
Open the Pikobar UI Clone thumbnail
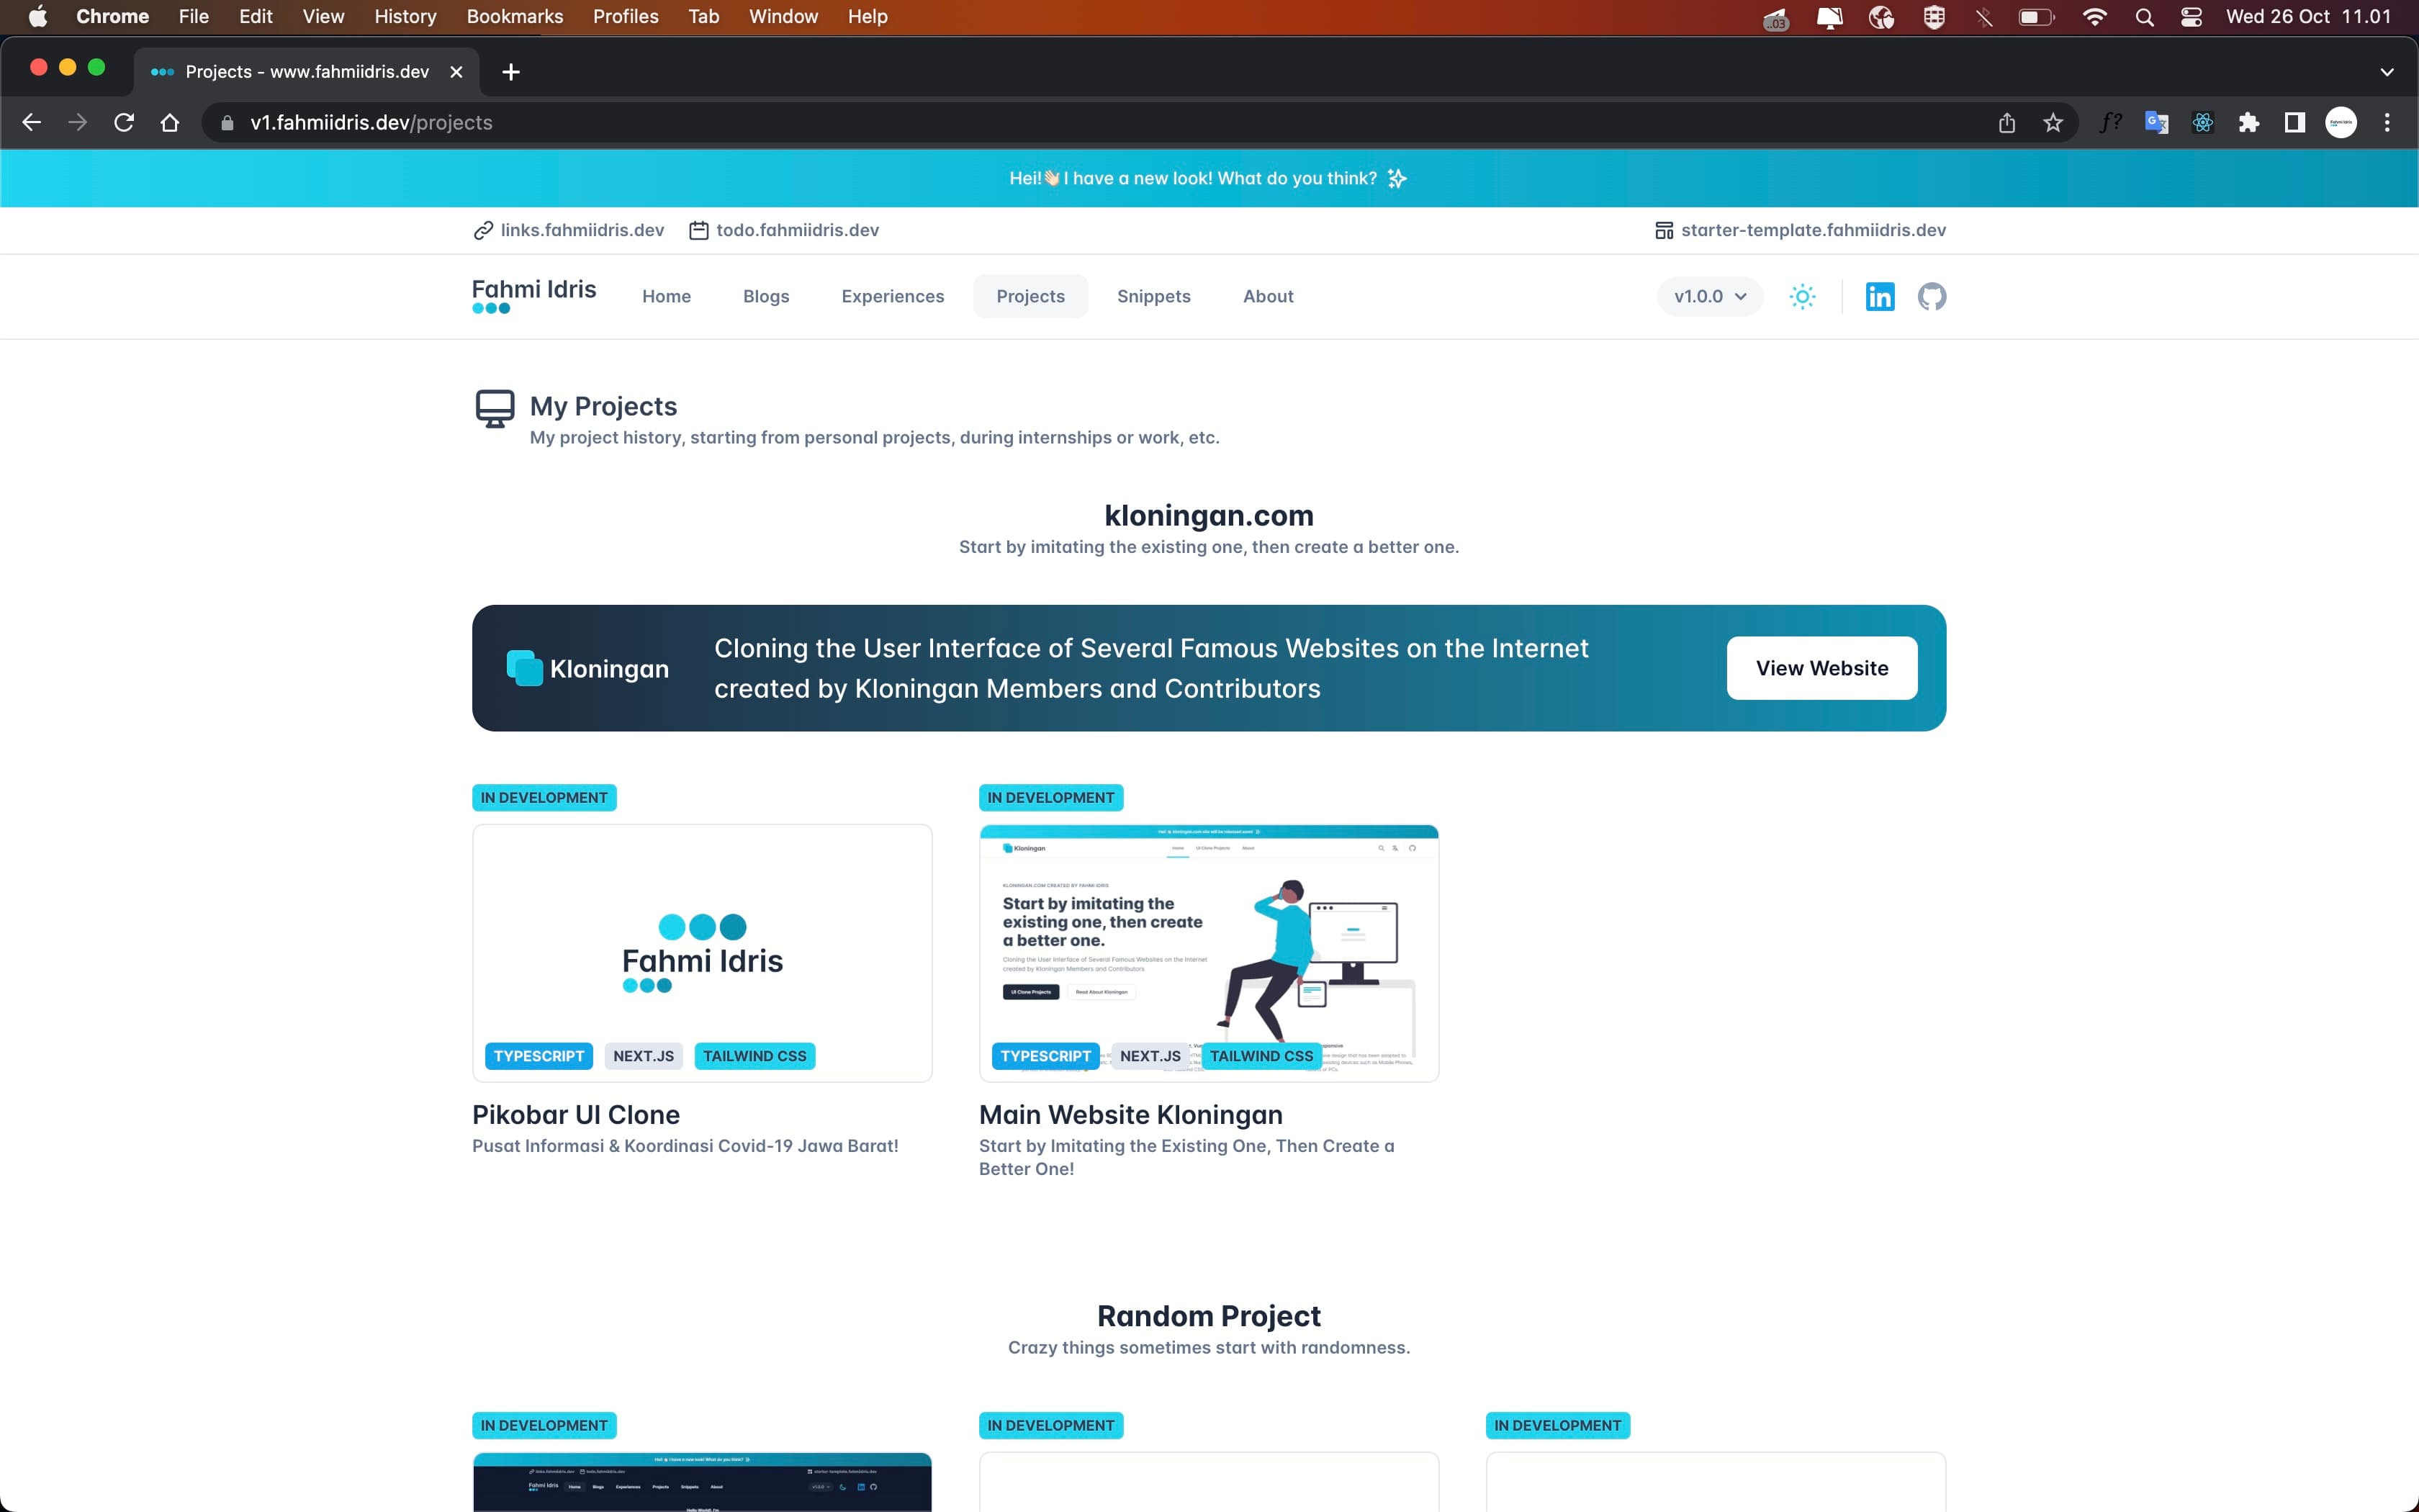pyautogui.click(x=702, y=953)
